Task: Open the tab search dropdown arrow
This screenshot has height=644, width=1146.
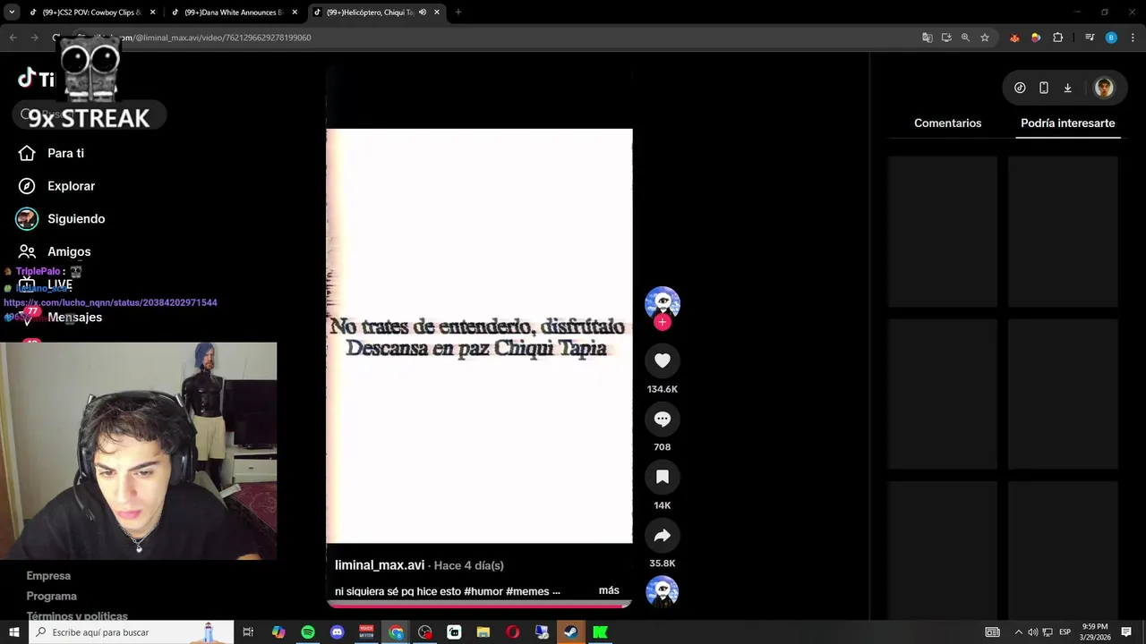Action: pyautogui.click(x=12, y=13)
